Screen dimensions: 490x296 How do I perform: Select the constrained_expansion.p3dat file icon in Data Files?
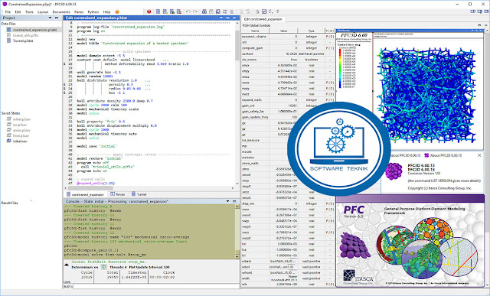click(8, 30)
